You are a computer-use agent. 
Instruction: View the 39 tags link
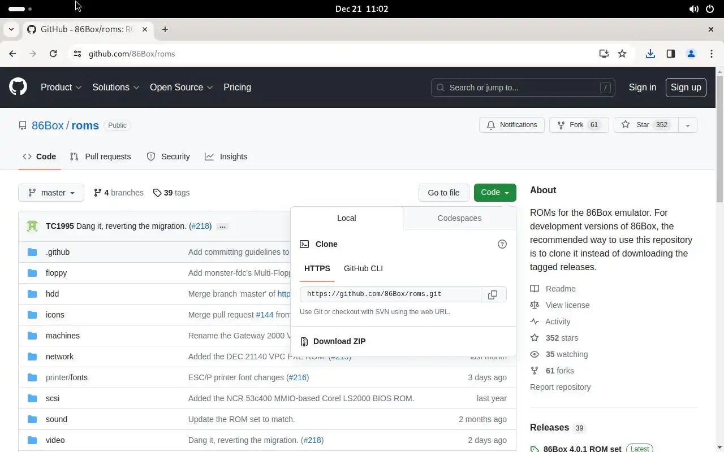[171, 193]
